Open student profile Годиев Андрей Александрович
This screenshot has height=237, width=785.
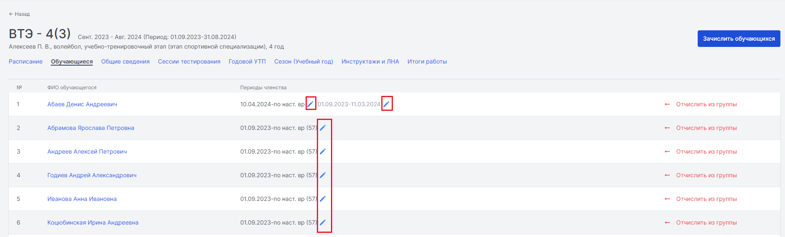(x=92, y=175)
